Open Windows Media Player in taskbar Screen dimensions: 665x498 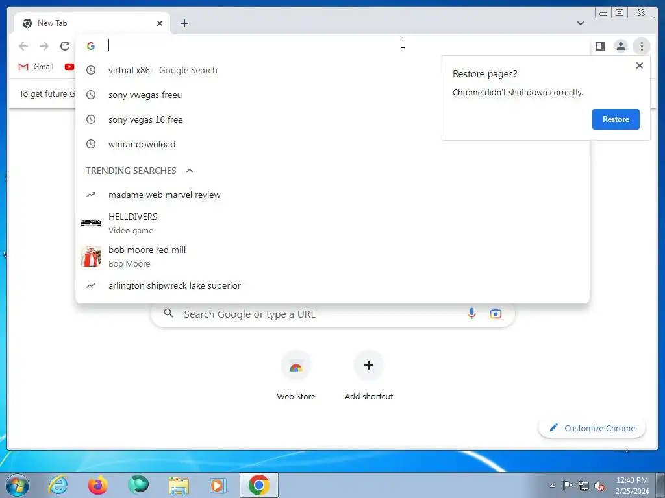(x=218, y=486)
